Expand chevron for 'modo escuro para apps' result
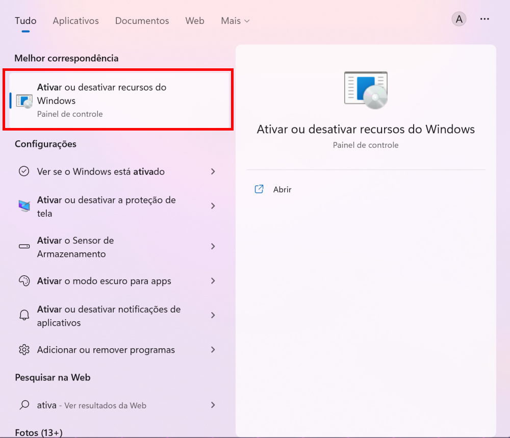 (213, 280)
